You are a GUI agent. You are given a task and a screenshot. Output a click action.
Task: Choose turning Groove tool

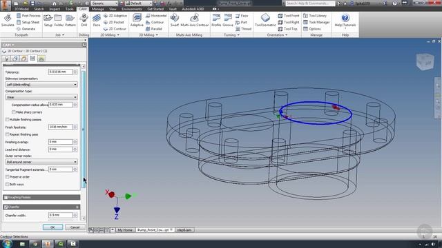coord(228,20)
